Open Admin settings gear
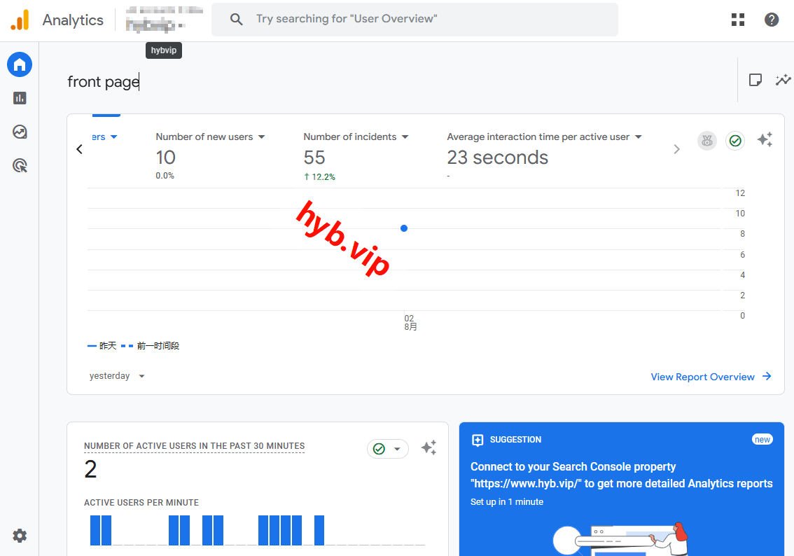Viewport: 794px width, 556px height. [x=19, y=536]
